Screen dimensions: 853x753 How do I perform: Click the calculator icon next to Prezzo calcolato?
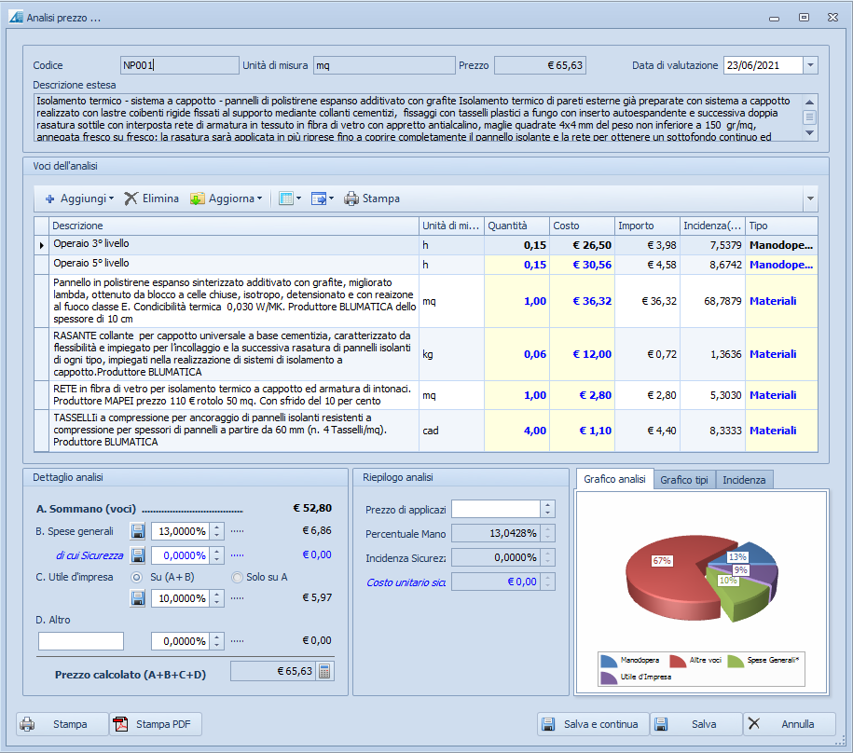click(324, 671)
